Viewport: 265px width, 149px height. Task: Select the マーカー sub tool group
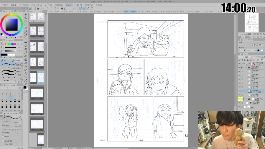point(17,60)
